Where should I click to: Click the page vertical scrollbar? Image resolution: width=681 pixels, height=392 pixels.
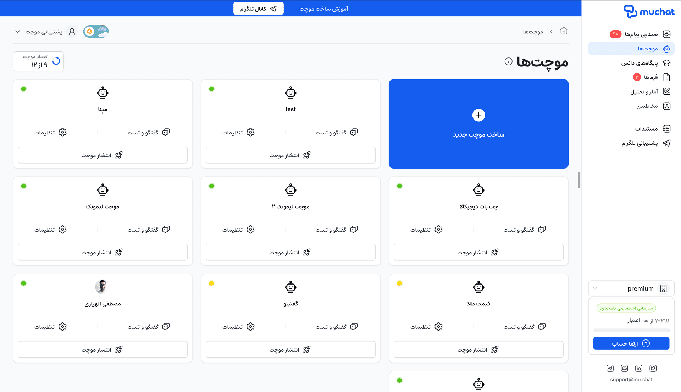(x=578, y=180)
